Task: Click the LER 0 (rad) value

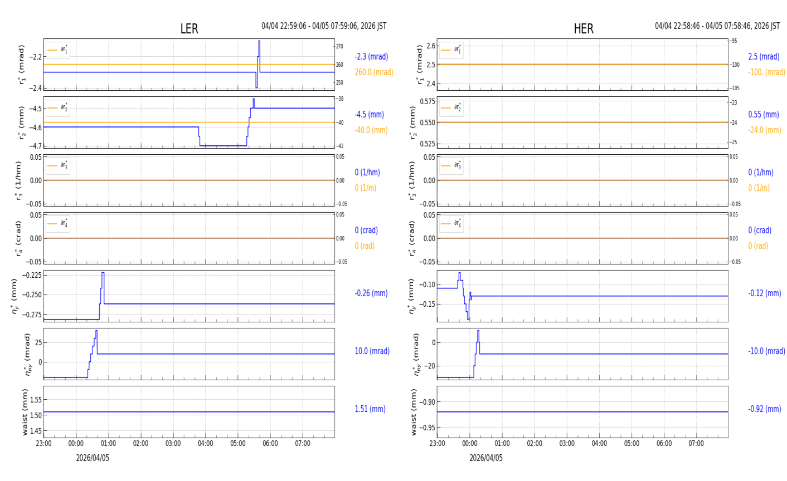Action: tap(365, 246)
